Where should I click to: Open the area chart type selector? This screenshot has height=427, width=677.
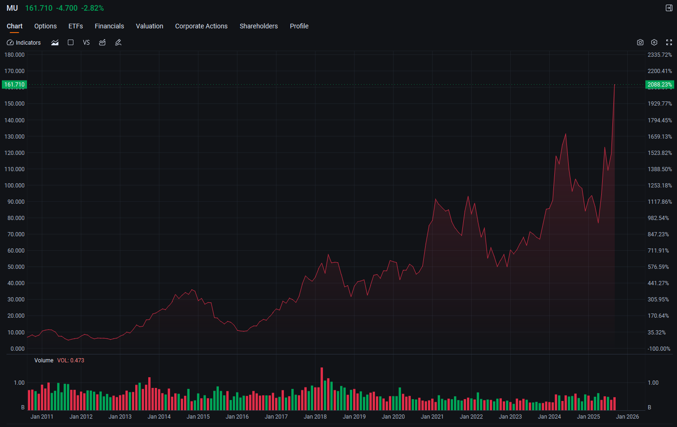click(x=55, y=42)
